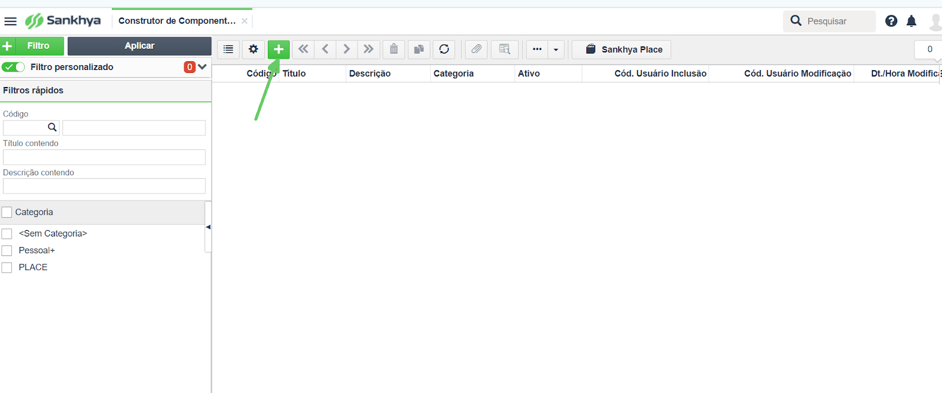The image size is (942, 393).
Task: Click the Pesquisar search field
Action: click(830, 21)
